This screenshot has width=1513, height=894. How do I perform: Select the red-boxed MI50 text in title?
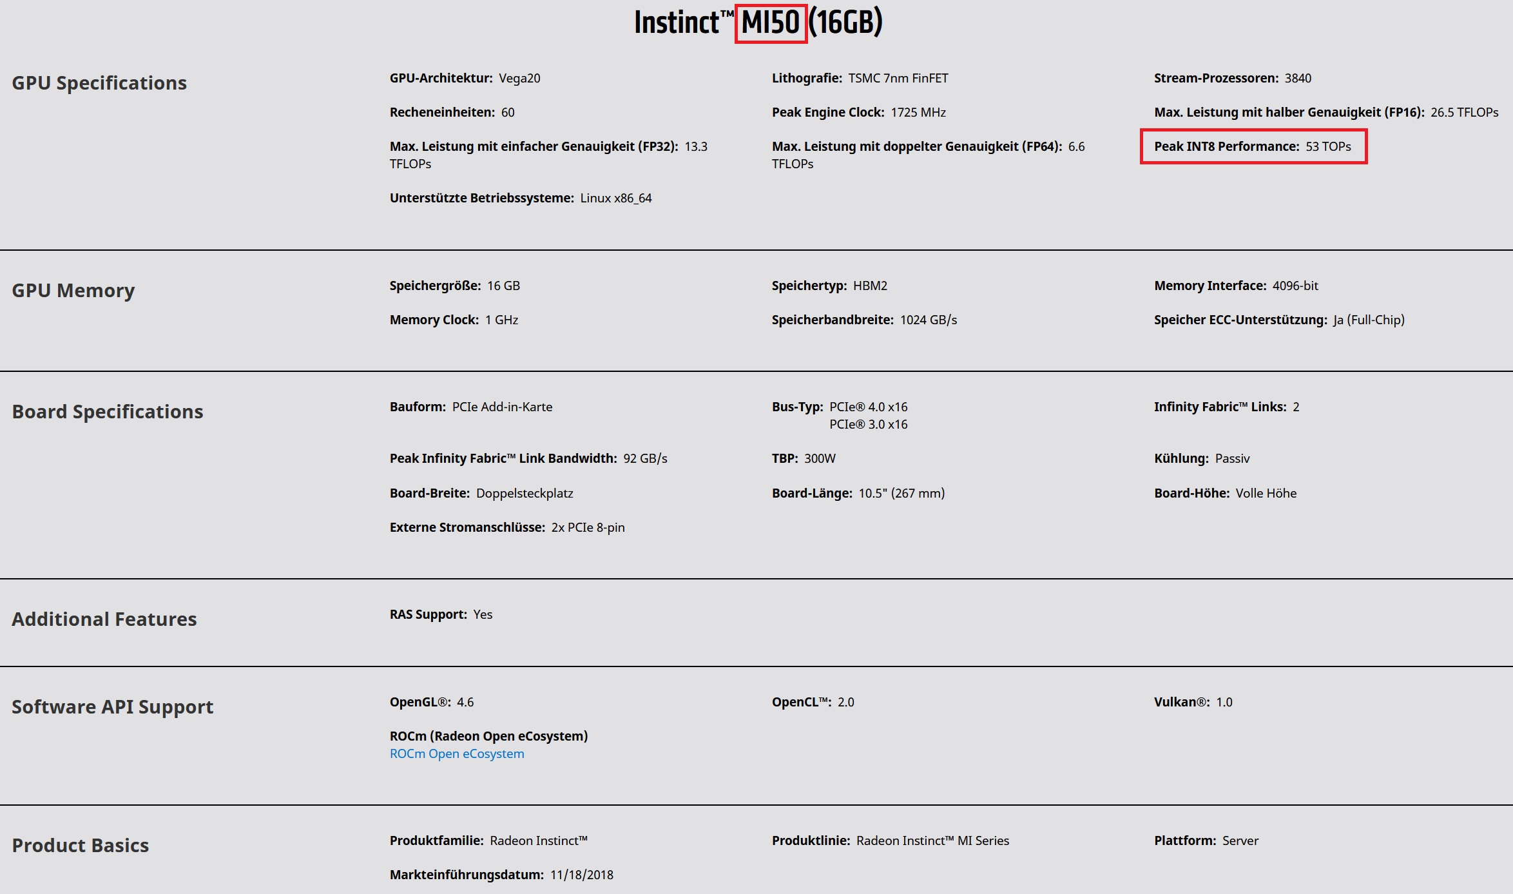click(770, 23)
